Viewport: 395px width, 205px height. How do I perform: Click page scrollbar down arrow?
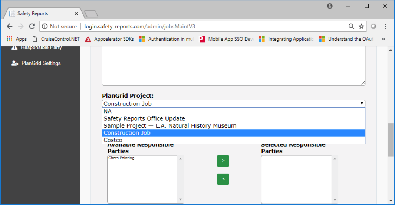click(x=391, y=201)
